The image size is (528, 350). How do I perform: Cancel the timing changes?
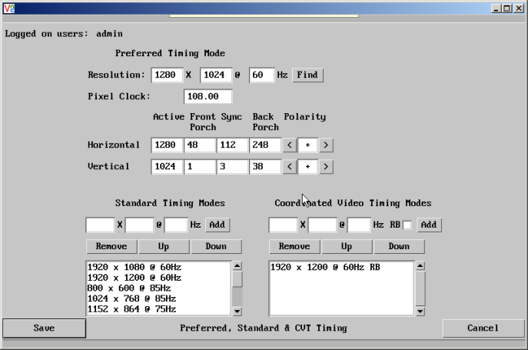(483, 328)
